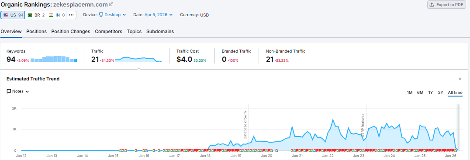Select the US 94 database button
Viewport: 470px width, 160px height.
[x=13, y=15]
